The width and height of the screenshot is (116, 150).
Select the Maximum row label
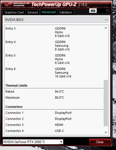pyautogui.click(x=12, y=98)
